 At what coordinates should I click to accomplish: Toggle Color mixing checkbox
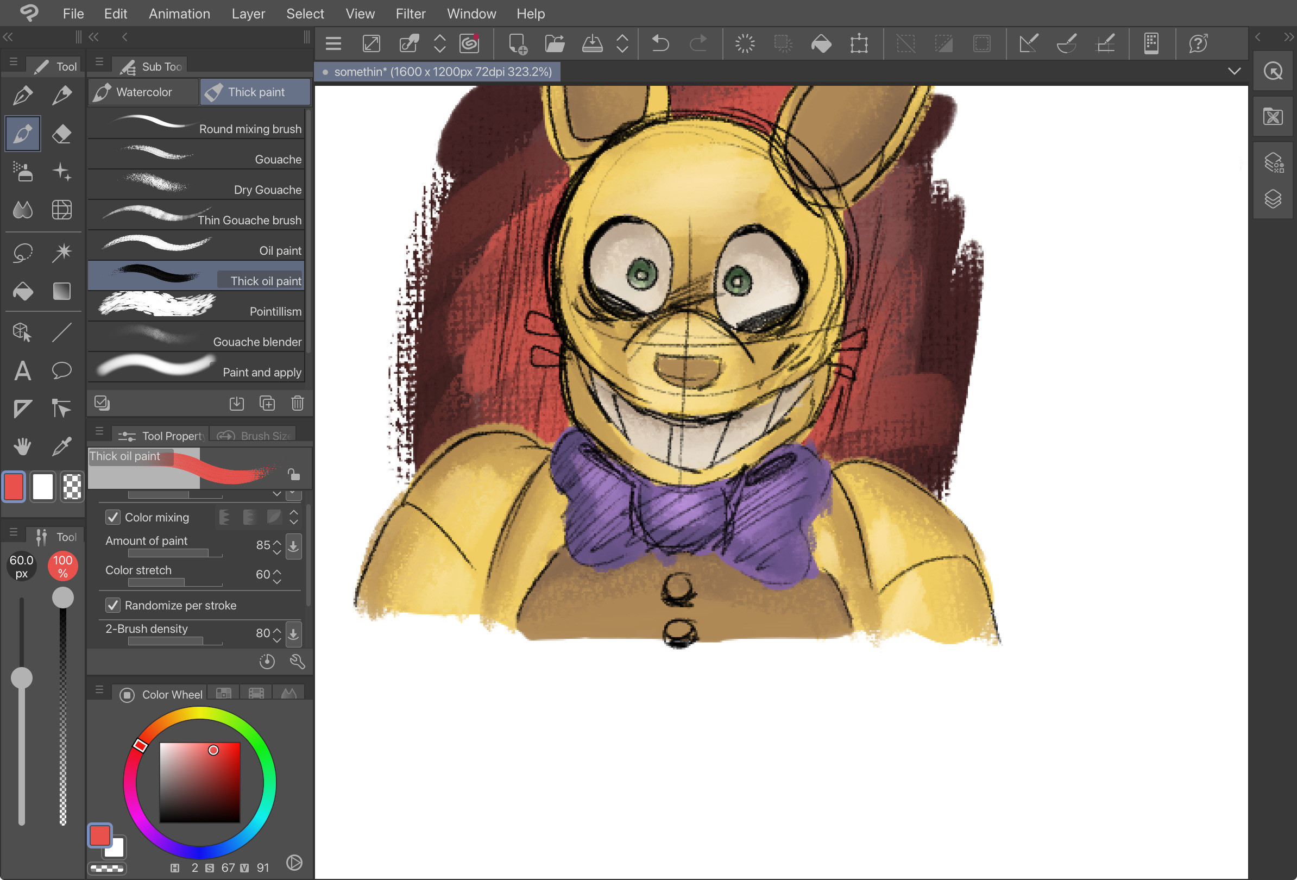tap(113, 517)
